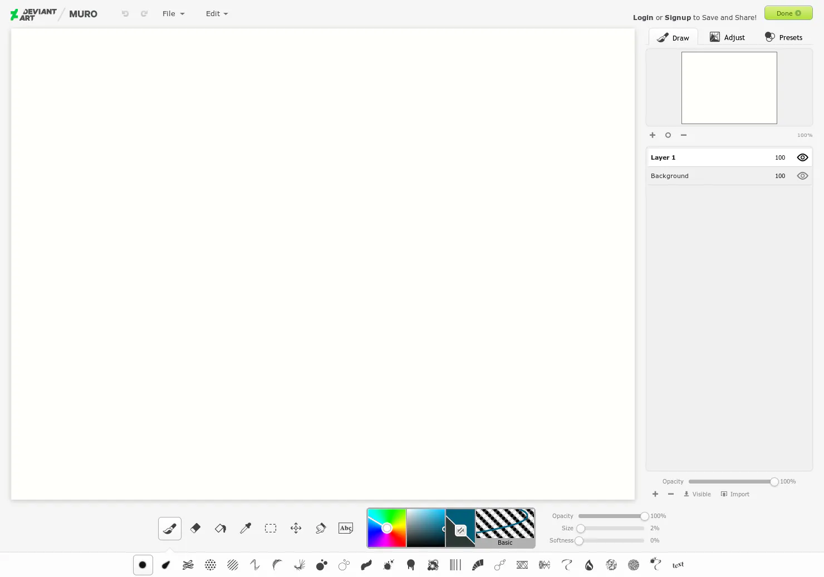
Task: Open the File dropdown menu
Action: tap(173, 13)
